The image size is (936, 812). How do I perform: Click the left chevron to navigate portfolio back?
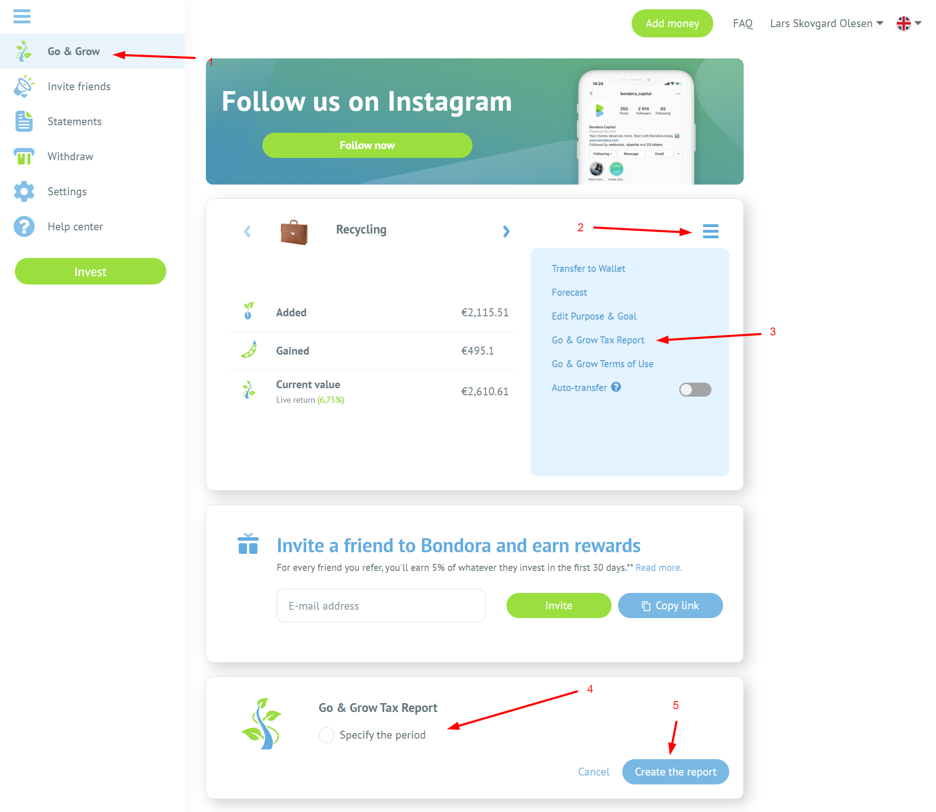(x=247, y=230)
